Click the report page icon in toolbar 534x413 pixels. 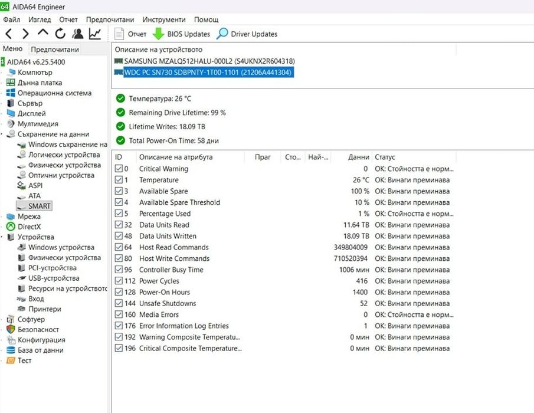[119, 34]
